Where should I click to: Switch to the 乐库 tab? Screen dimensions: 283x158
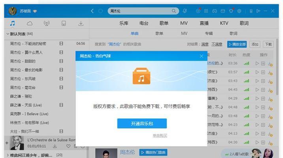pyautogui.click(x=124, y=23)
